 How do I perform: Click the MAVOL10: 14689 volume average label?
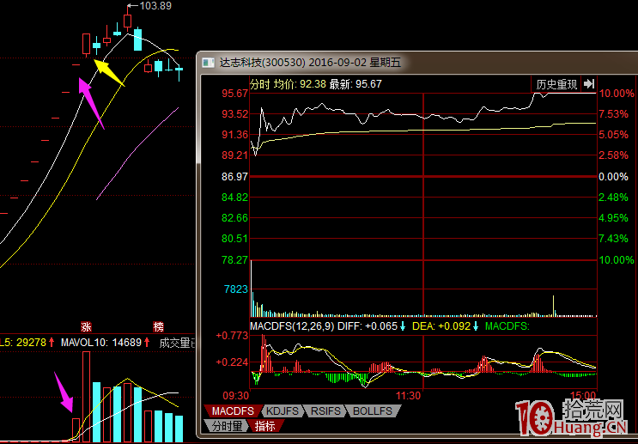[x=101, y=343]
